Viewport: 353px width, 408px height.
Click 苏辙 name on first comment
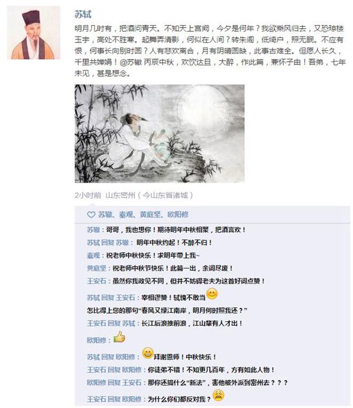[93, 230]
